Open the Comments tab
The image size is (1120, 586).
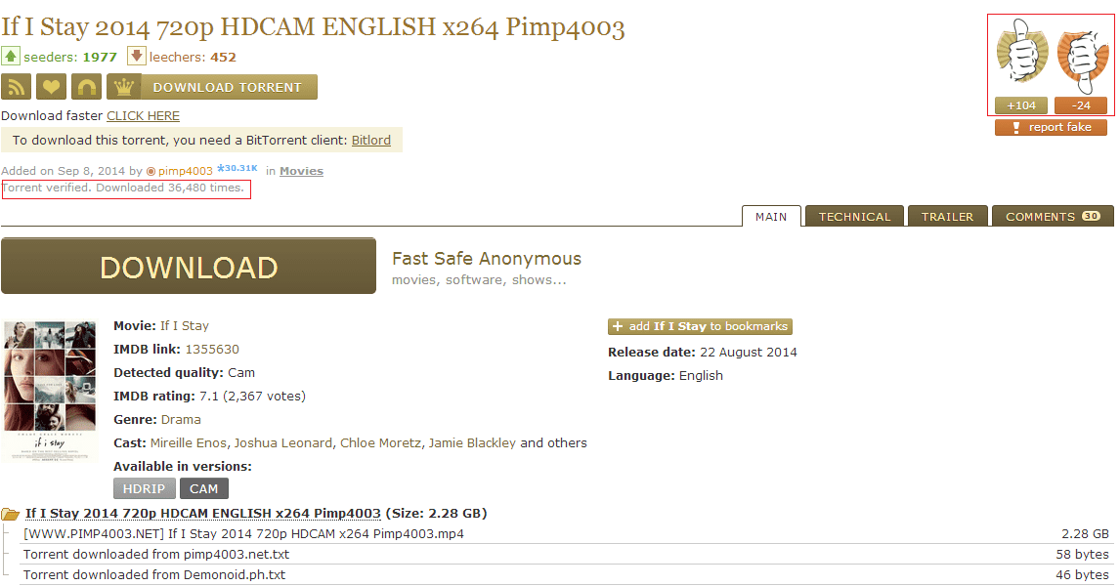(x=1053, y=216)
